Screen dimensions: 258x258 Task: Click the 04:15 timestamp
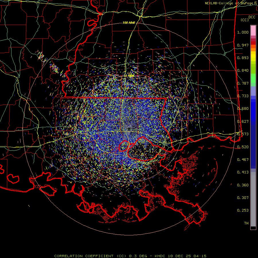[200, 256]
